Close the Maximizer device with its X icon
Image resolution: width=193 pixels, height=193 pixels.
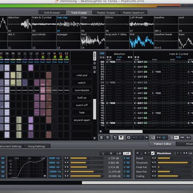click(x=137, y=153)
